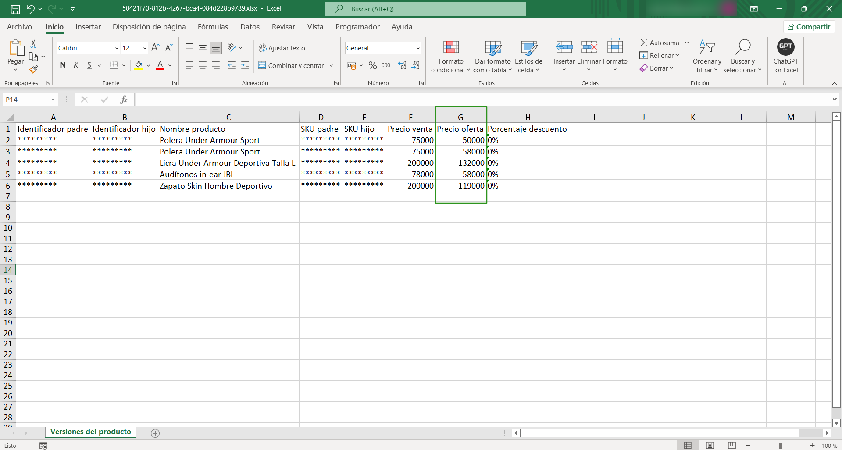This screenshot has height=450, width=842.
Task: Toggle italic K formatting
Action: click(76, 65)
